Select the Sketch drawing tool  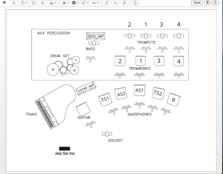(x=14, y=3)
